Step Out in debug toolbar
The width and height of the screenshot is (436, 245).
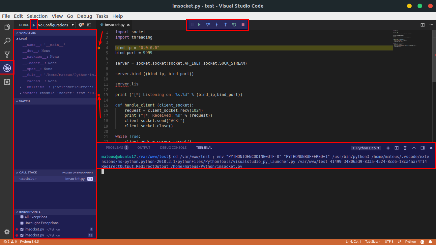(x=225, y=25)
